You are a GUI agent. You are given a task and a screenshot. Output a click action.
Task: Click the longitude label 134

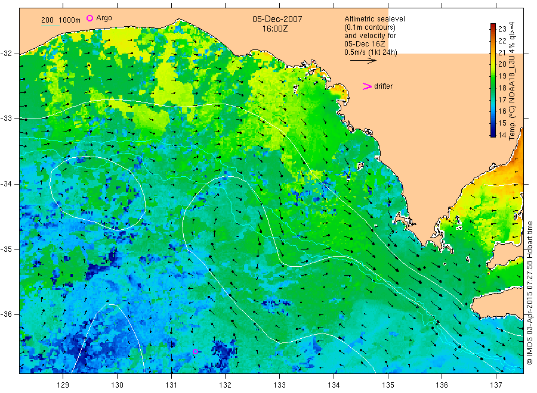point(334,385)
